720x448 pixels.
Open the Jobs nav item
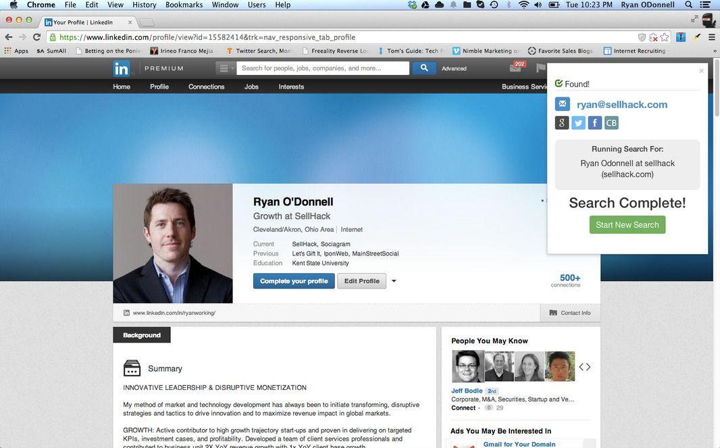(251, 86)
